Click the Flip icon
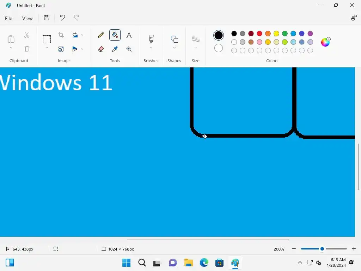 75,49
